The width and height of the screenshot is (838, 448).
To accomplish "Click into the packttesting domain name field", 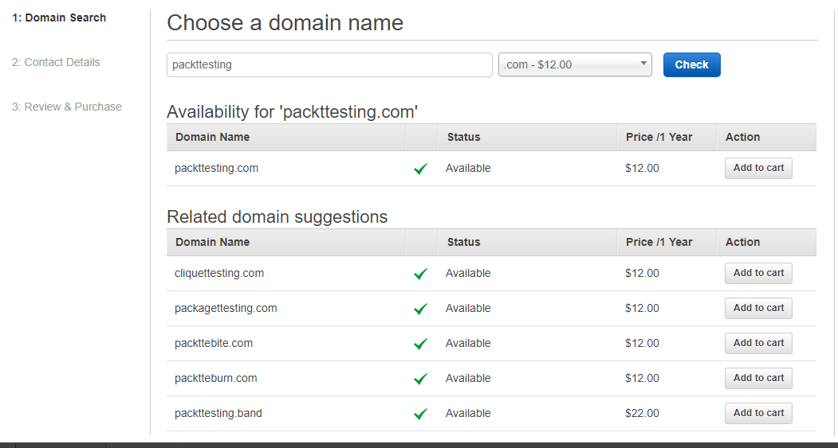I will (x=329, y=64).
